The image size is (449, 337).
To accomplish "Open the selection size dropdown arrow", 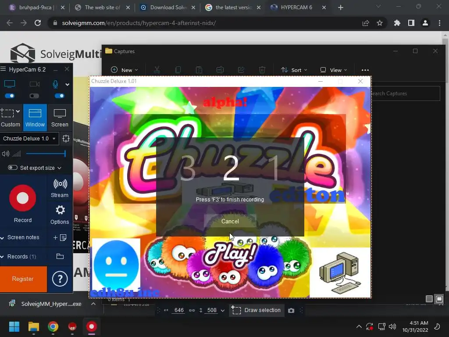I will [x=222, y=311].
